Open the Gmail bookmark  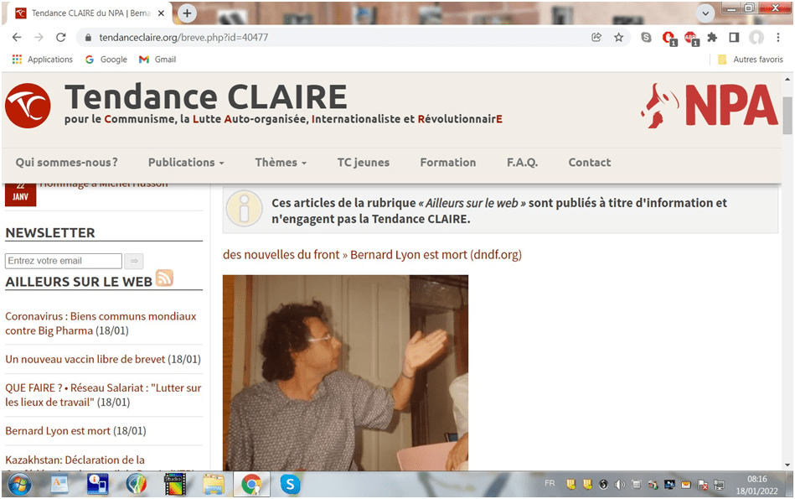click(x=157, y=60)
